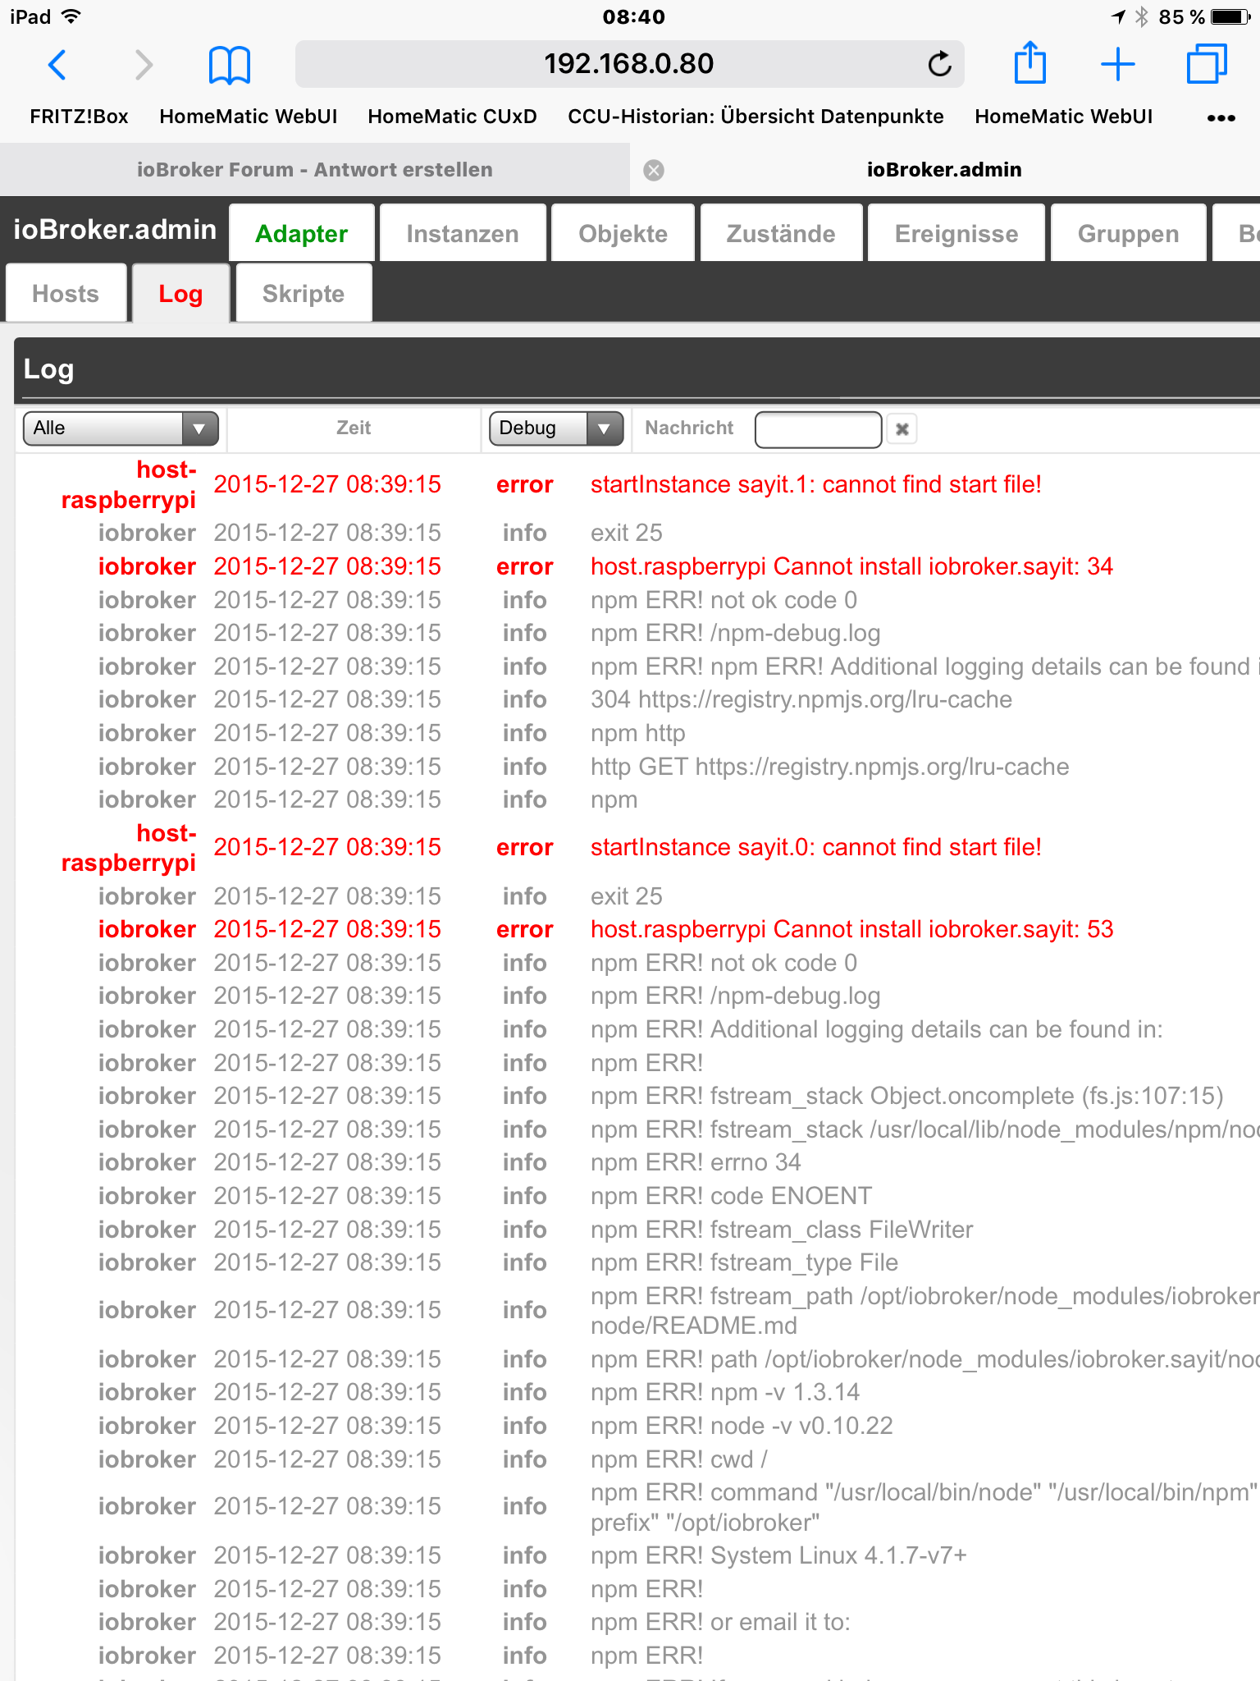Image resolution: width=1260 pixels, height=1681 pixels.
Task: Open the FRITZ!Box bookmark
Action: pos(79,117)
